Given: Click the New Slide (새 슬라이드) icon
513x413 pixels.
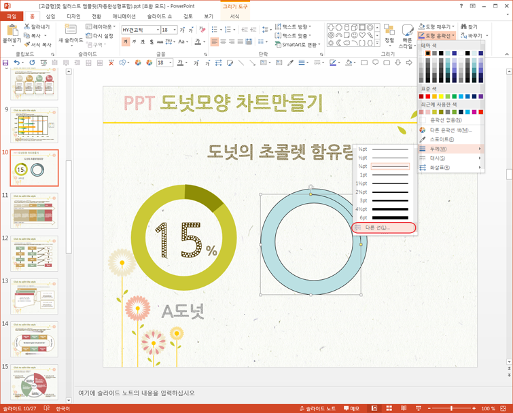Looking at the screenshot, I should (71, 29).
